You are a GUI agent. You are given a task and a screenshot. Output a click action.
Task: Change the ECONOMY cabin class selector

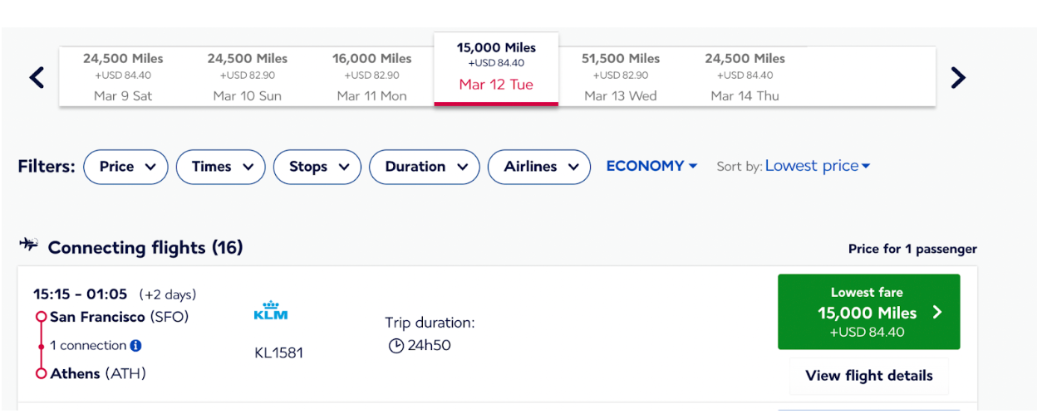(x=651, y=166)
